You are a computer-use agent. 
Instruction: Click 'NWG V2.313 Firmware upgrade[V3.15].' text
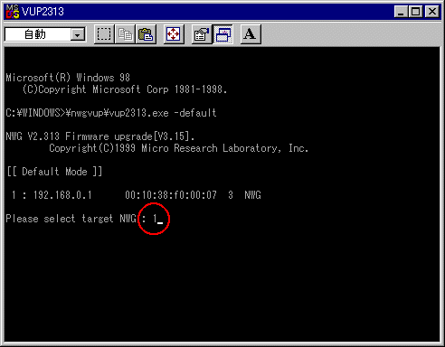100,136
